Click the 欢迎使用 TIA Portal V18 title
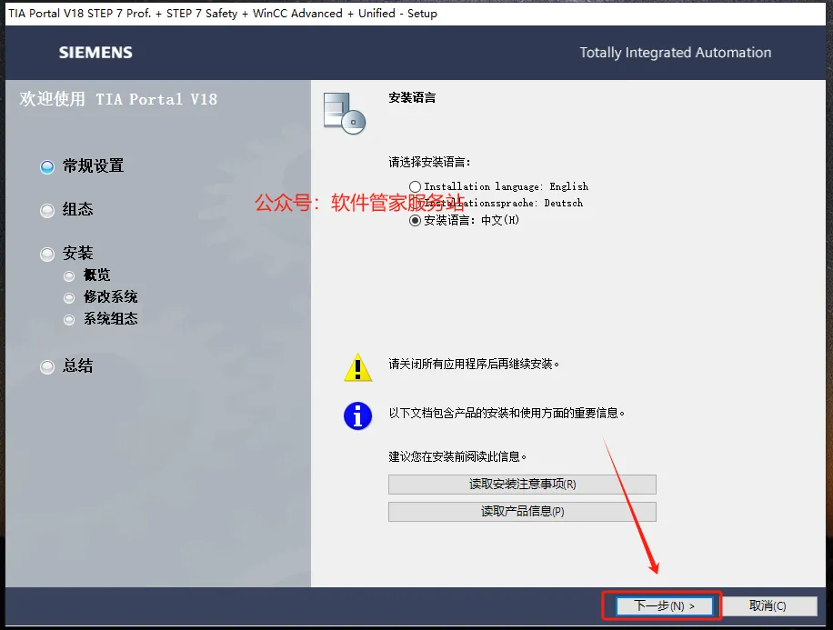 [x=118, y=99]
